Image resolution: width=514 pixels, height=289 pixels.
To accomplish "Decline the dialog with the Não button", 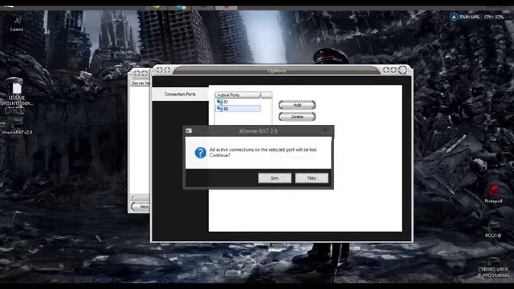I will pyautogui.click(x=312, y=178).
